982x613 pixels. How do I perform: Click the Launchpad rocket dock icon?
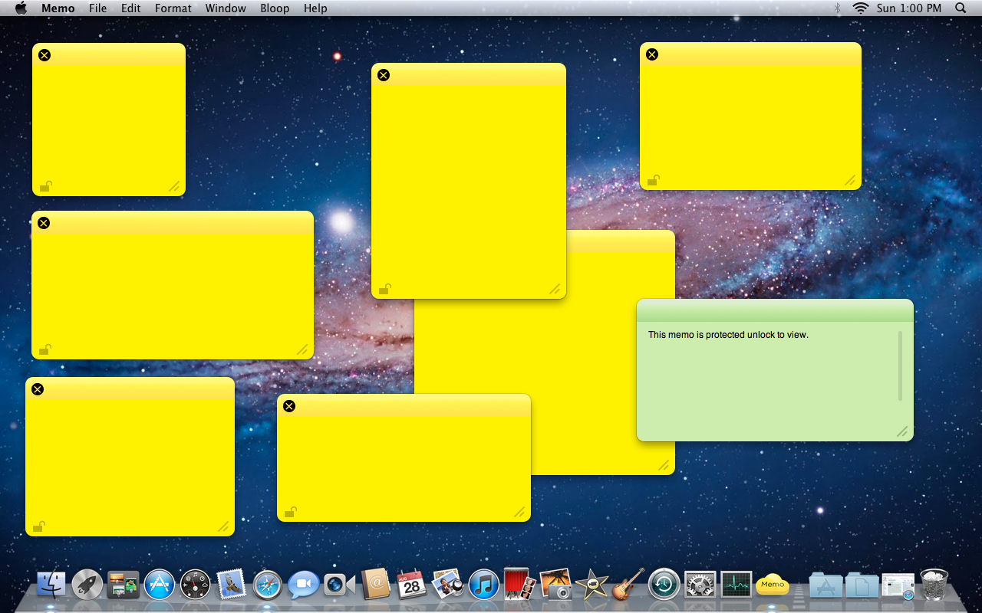pyautogui.click(x=87, y=586)
